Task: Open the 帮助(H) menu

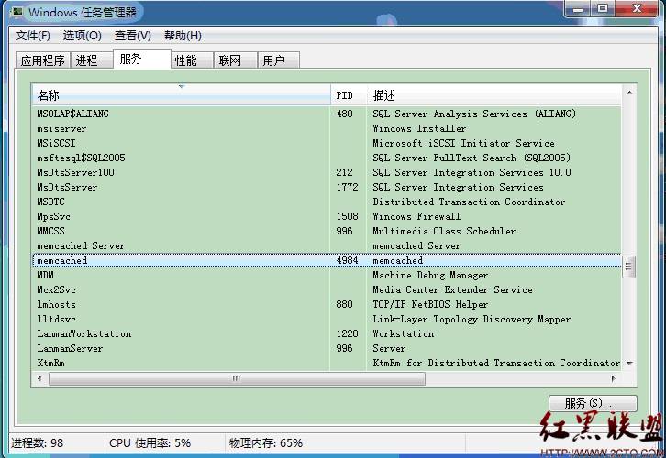Action: coord(183,36)
